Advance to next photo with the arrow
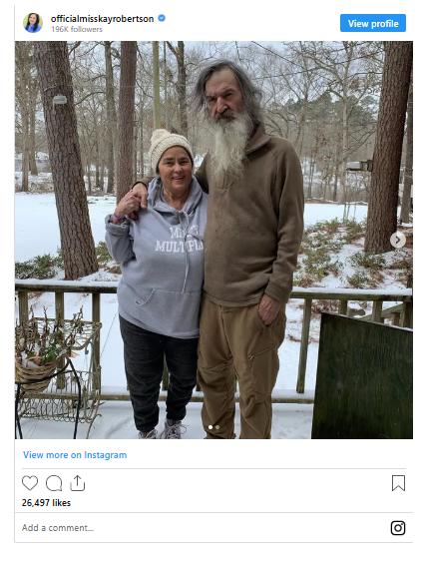The image size is (424, 561). [x=398, y=240]
